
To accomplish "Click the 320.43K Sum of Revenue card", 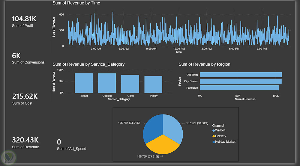I will (x=25, y=143).
